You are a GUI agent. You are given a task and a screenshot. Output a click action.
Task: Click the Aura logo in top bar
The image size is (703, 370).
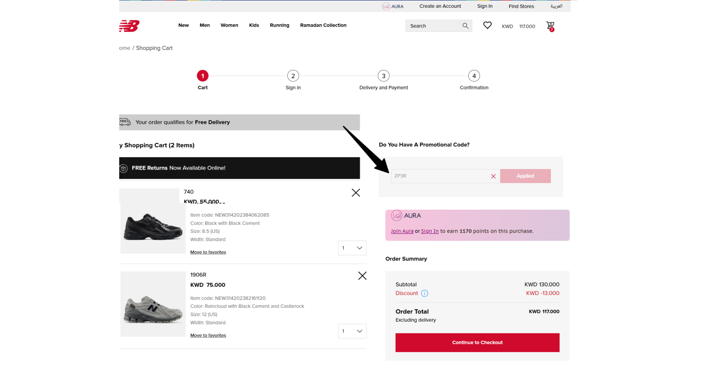pyautogui.click(x=393, y=6)
